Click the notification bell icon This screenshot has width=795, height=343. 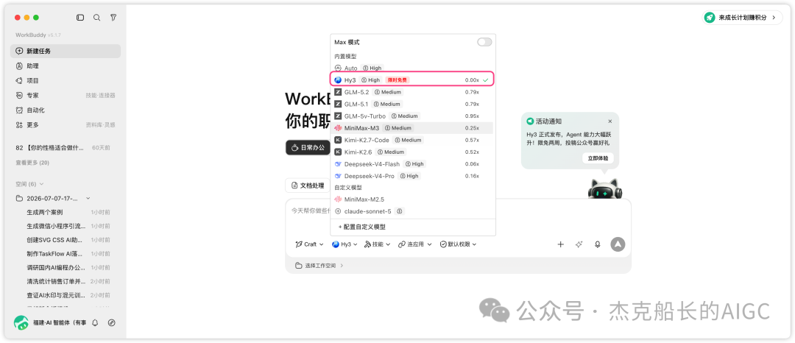(95, 322)
